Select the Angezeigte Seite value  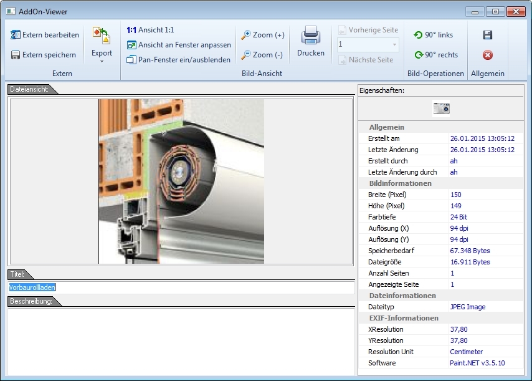(452, 284)
